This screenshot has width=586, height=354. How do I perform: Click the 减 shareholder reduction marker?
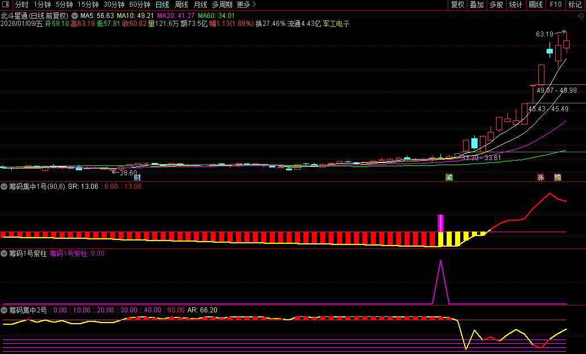pos(449,177)
